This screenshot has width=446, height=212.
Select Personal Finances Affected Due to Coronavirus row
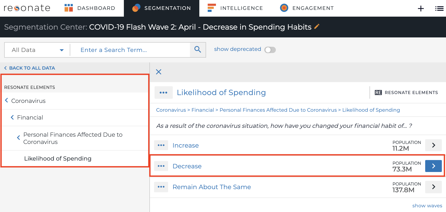(x=75, y=138)
